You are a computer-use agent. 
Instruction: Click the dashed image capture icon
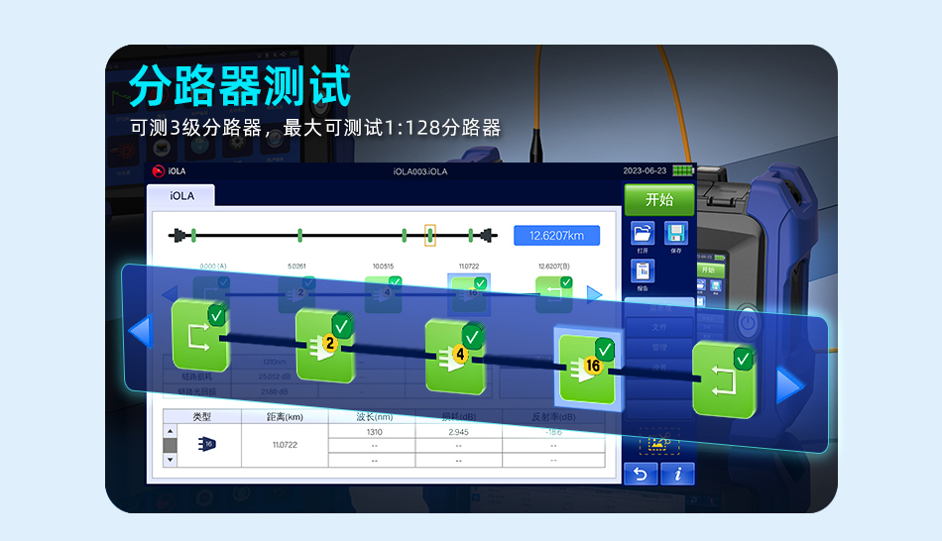[x=658, y=443]
